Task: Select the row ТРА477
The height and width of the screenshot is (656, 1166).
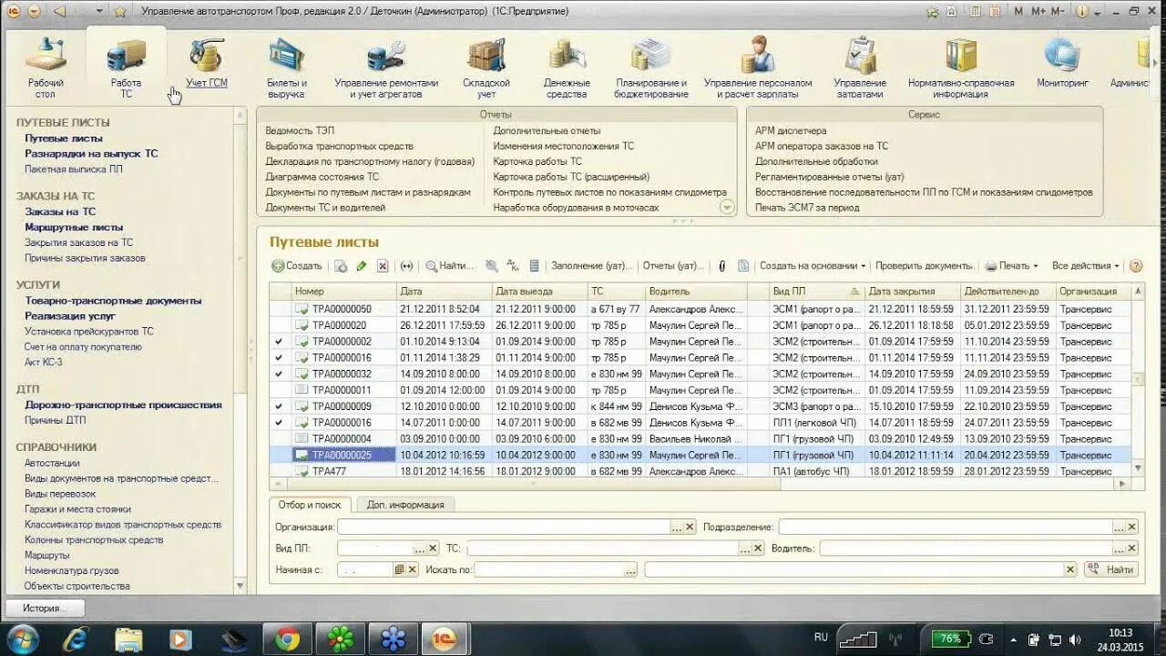Action: (699, 471)
